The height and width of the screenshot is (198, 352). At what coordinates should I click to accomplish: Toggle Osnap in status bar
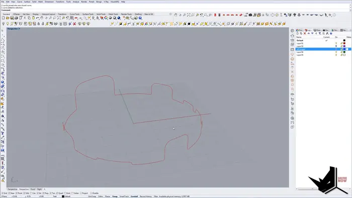115,196
